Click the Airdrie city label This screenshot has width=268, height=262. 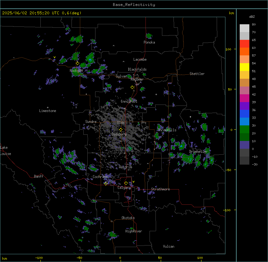click(x=126, y=167)
